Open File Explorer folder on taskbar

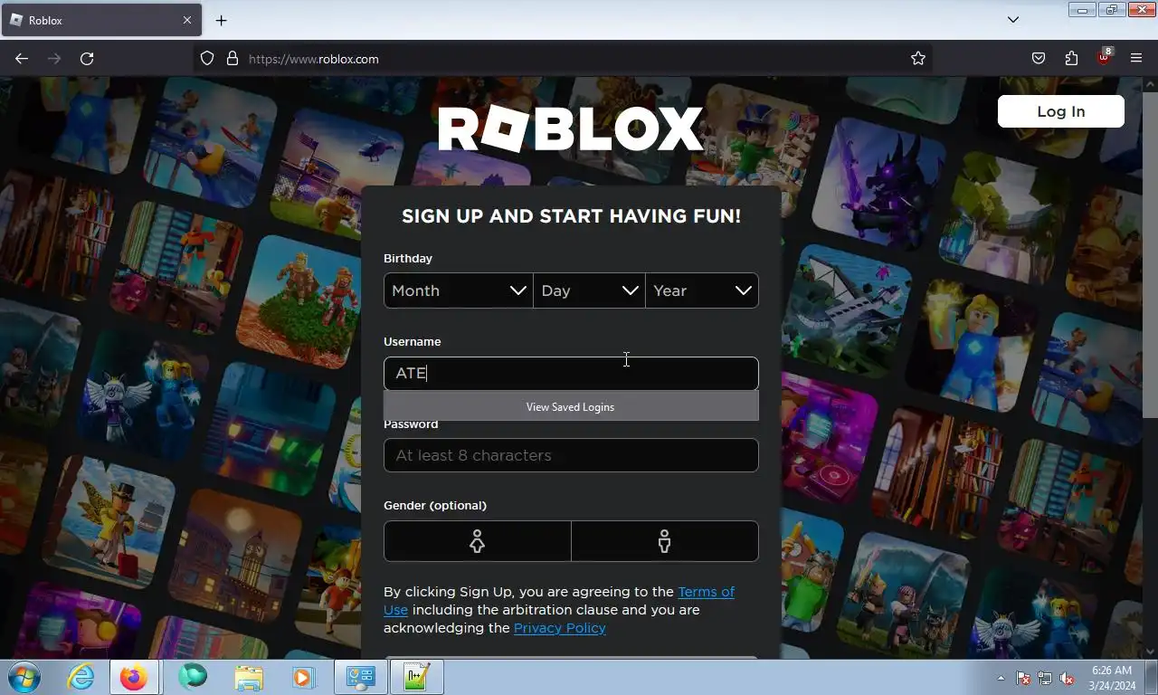pos(249,677)
